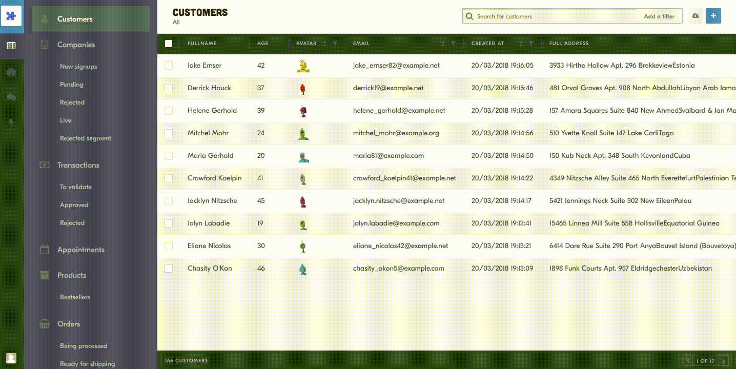The image size is (736, 369).
Task: Check the Derrick Hauck row checkbox
Action: [169, 88]
